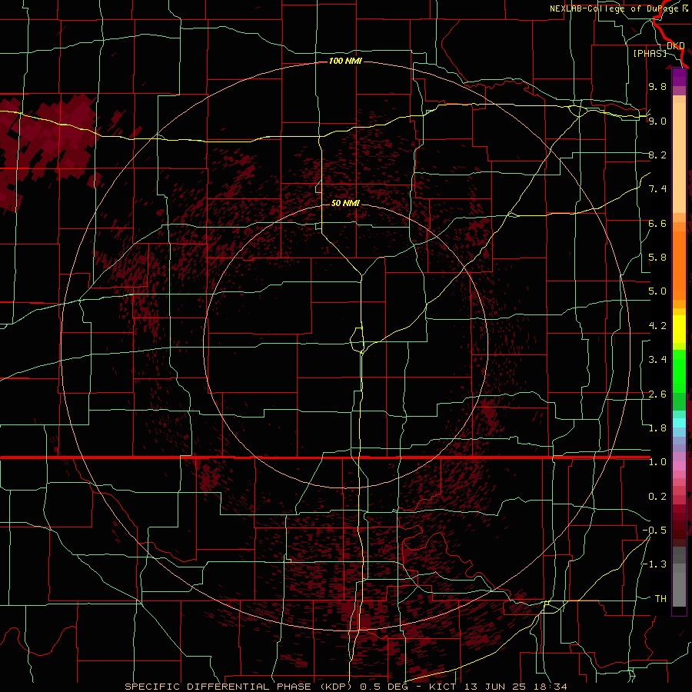The width and height of the screenshot is (692, 692).
Task: Pick the pink color band near 1.0
Action: coord(679,466)
